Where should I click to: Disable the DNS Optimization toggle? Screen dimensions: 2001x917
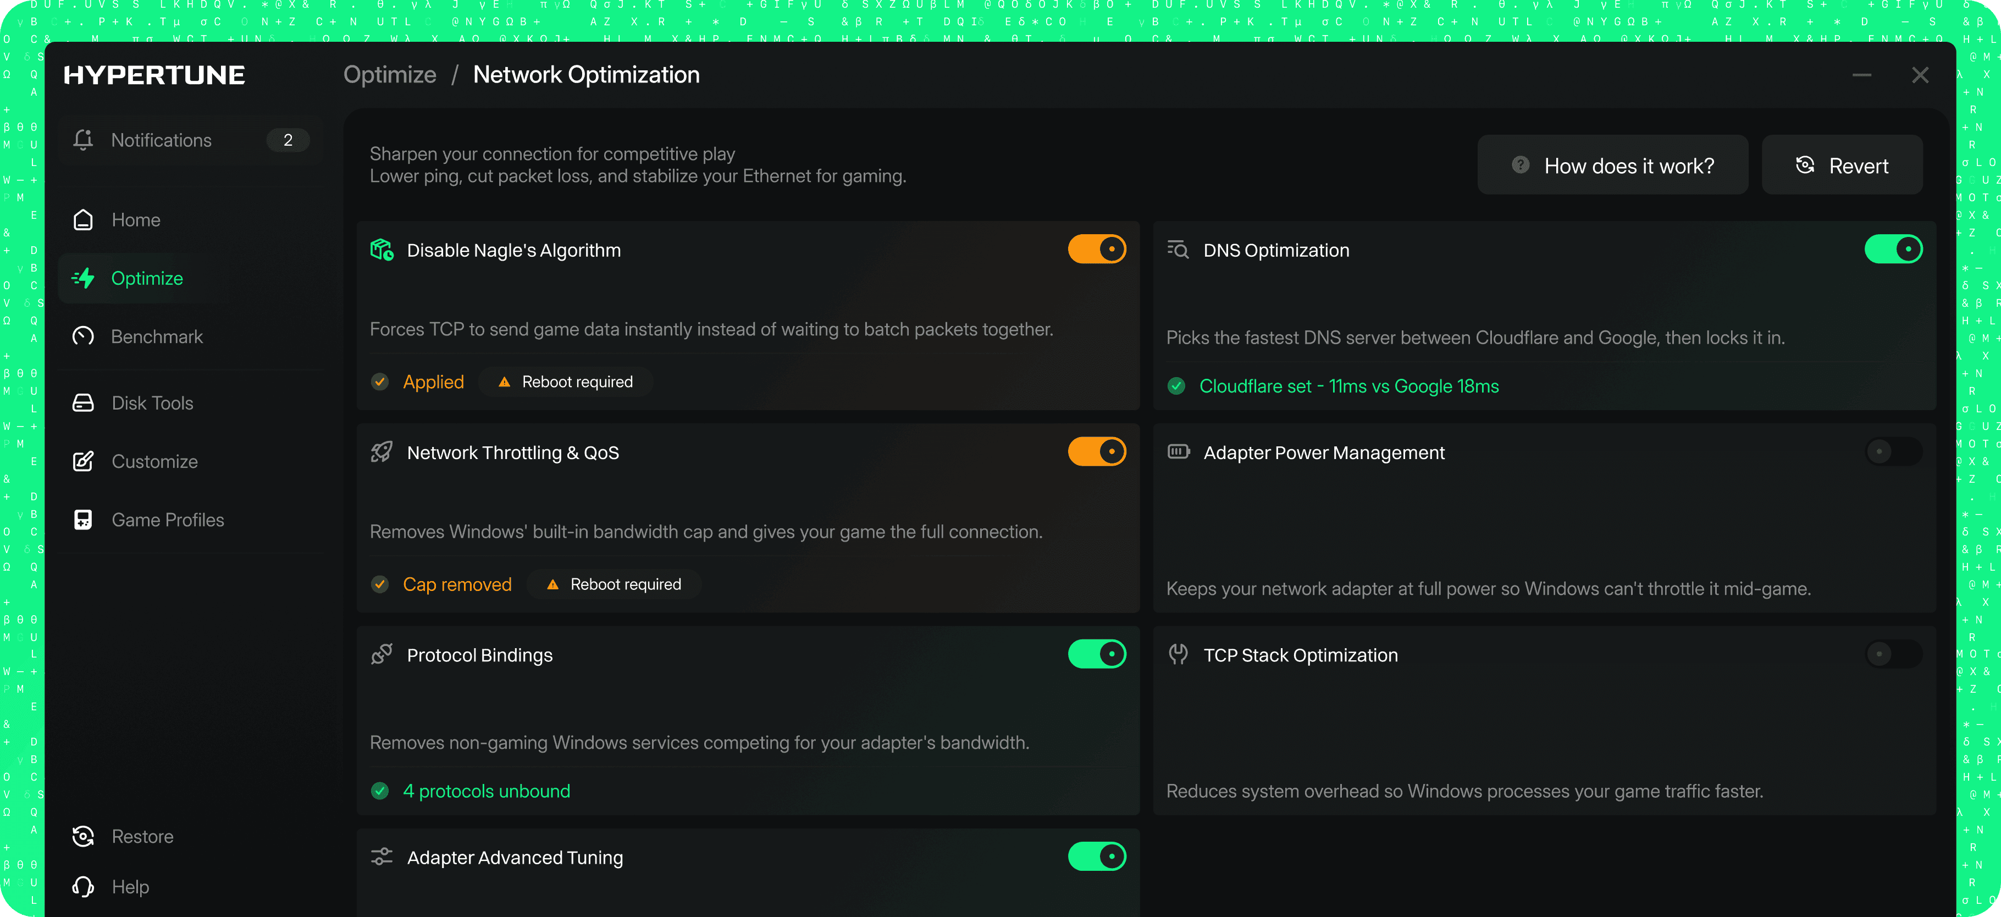pyautogui.click(x=1893, y=250)
